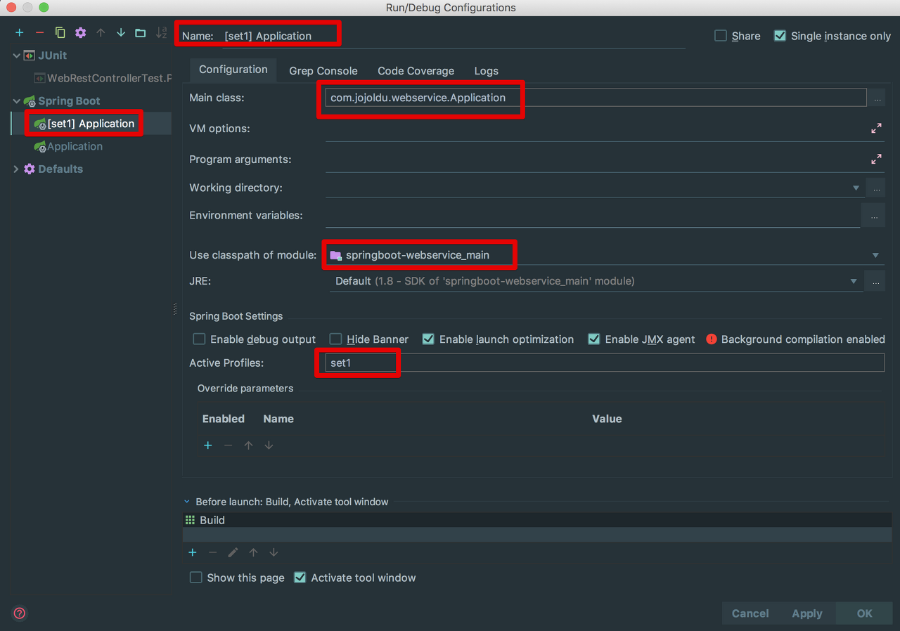Expand the Defaults tree node

[17, 169]
